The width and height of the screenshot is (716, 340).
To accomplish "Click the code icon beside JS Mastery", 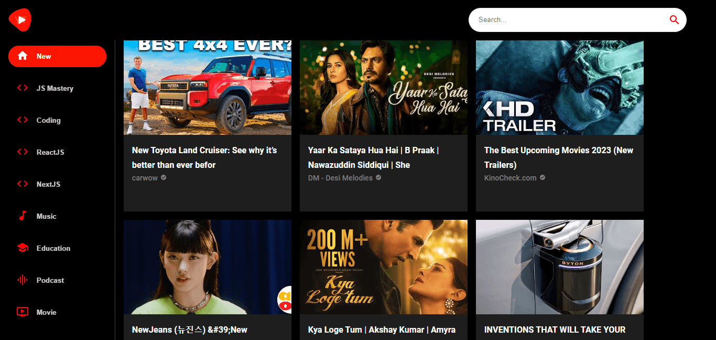I will tap(23, 88).
